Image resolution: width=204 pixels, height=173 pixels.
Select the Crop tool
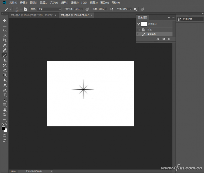tap(4, 40)
